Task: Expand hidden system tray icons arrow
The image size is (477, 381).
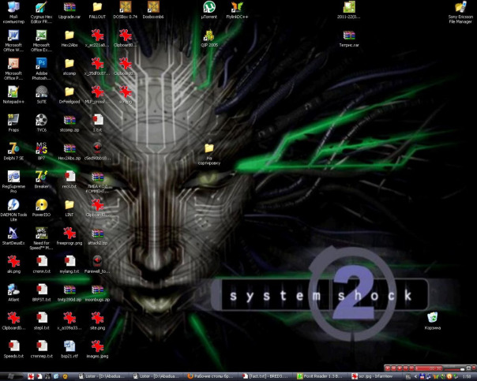Action: tap(415, 377)
